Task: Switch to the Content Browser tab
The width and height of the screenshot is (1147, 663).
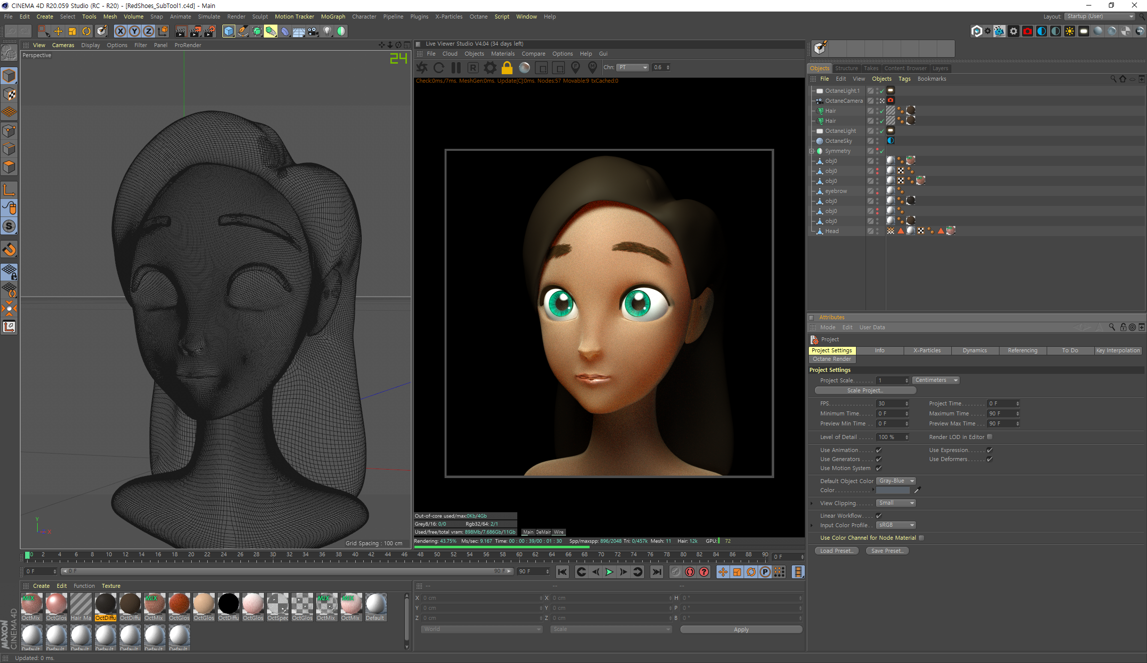Action: (x=905, y=68)
